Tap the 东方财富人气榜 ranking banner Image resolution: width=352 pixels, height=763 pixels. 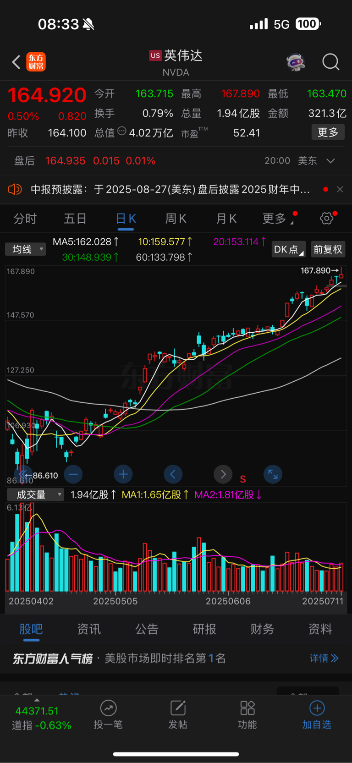176,659
